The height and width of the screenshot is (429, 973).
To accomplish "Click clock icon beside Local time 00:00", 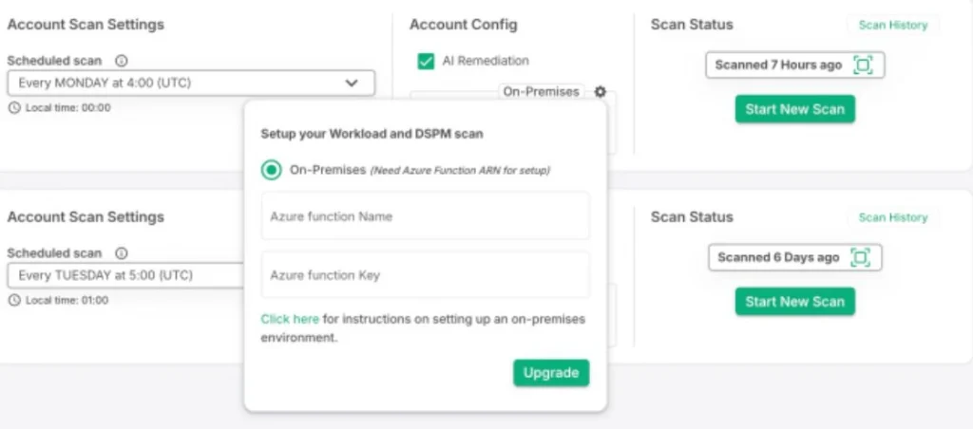I will [x=13, y=107].
